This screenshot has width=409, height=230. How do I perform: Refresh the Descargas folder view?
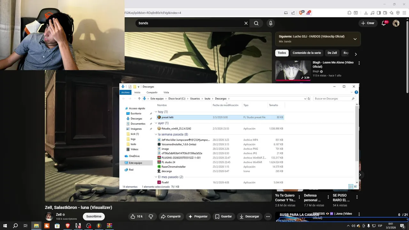click(x=309, y=99)
